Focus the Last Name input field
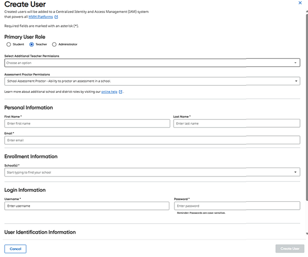Screen dimensions: 308x257 click(x=237, y=123)
